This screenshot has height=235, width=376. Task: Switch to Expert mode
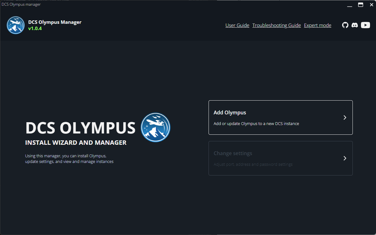[317, 25]
